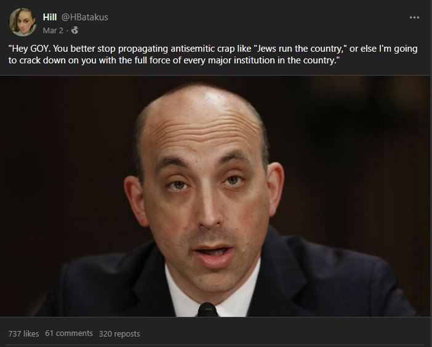Visit the @HBatakus handle link
This screenshot has width=432, height=347.
(84, 17)
